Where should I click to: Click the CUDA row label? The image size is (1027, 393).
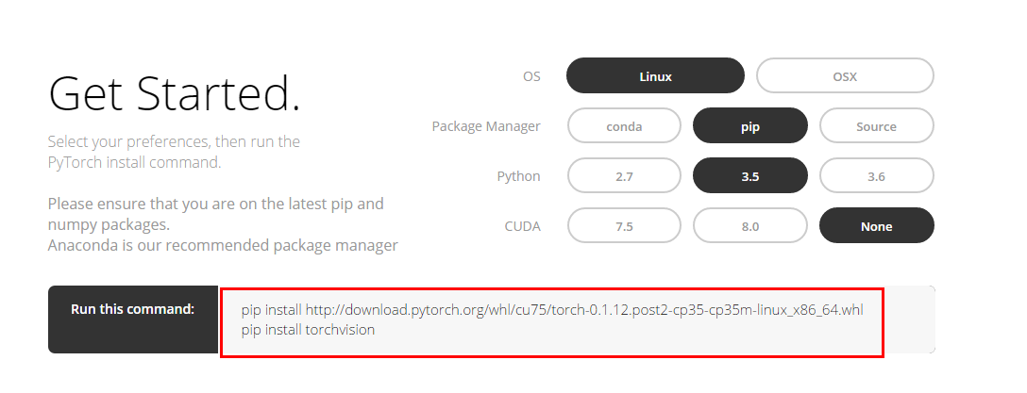coord(523,226)
